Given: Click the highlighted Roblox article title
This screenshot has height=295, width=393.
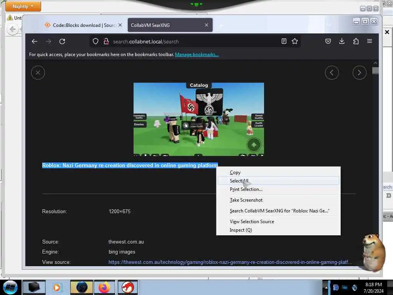Looking at the screenshot, I should point(130,165).
